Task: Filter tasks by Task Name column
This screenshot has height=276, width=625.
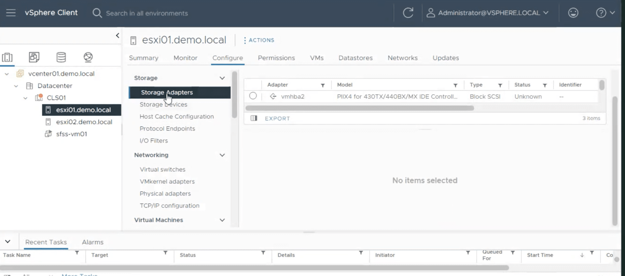Action: tap(77, 252)
